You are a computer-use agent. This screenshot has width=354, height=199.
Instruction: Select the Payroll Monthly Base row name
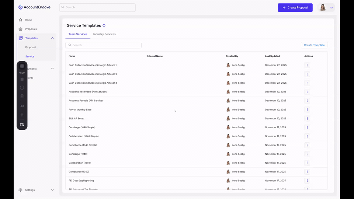pyautogui.click(x=80, y=109)
